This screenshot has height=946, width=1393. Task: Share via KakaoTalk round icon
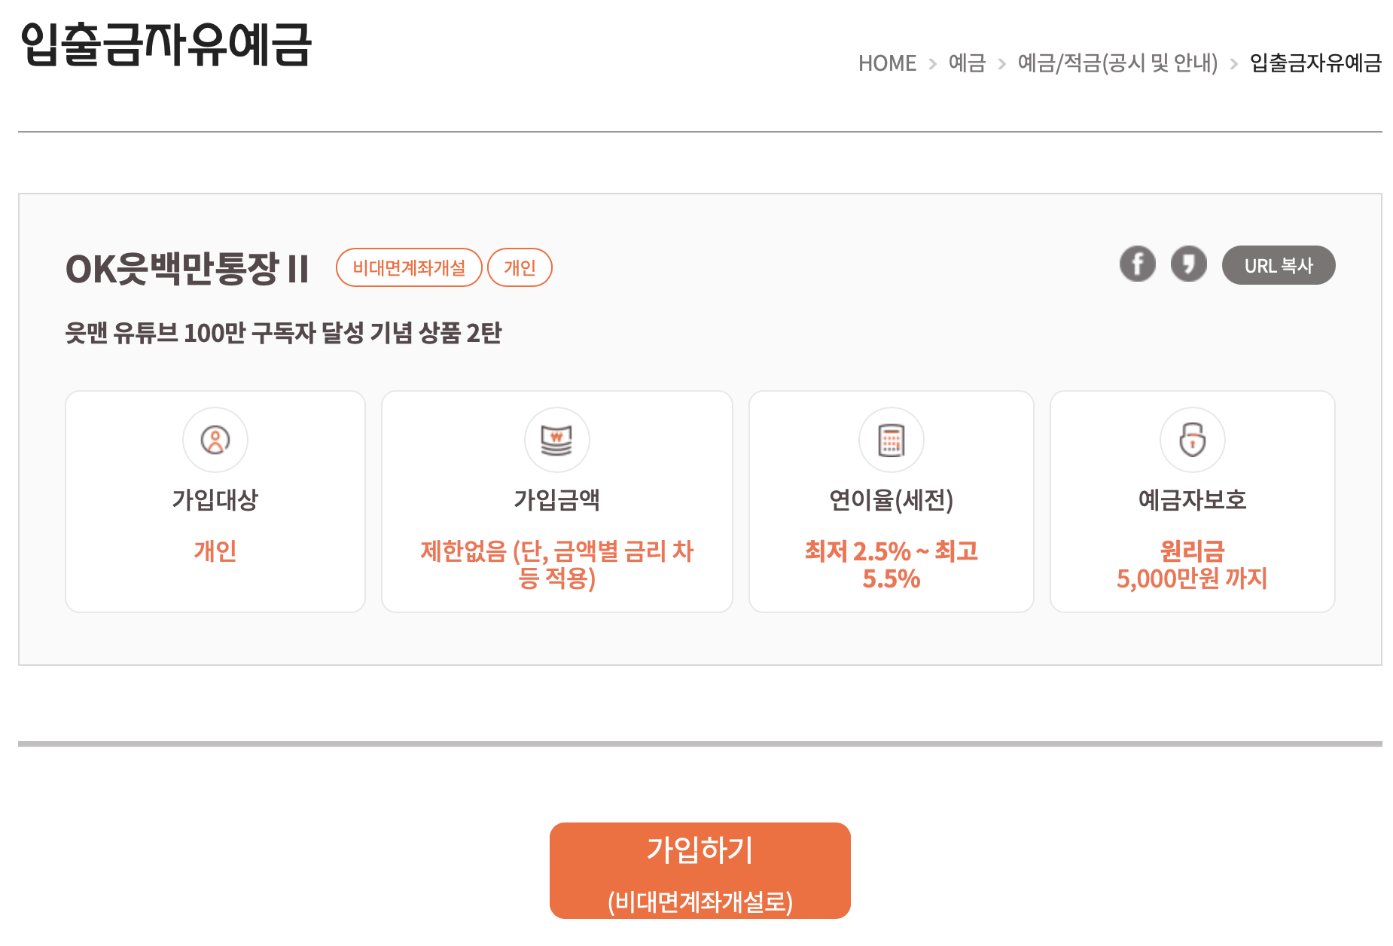click(1188, 264)
